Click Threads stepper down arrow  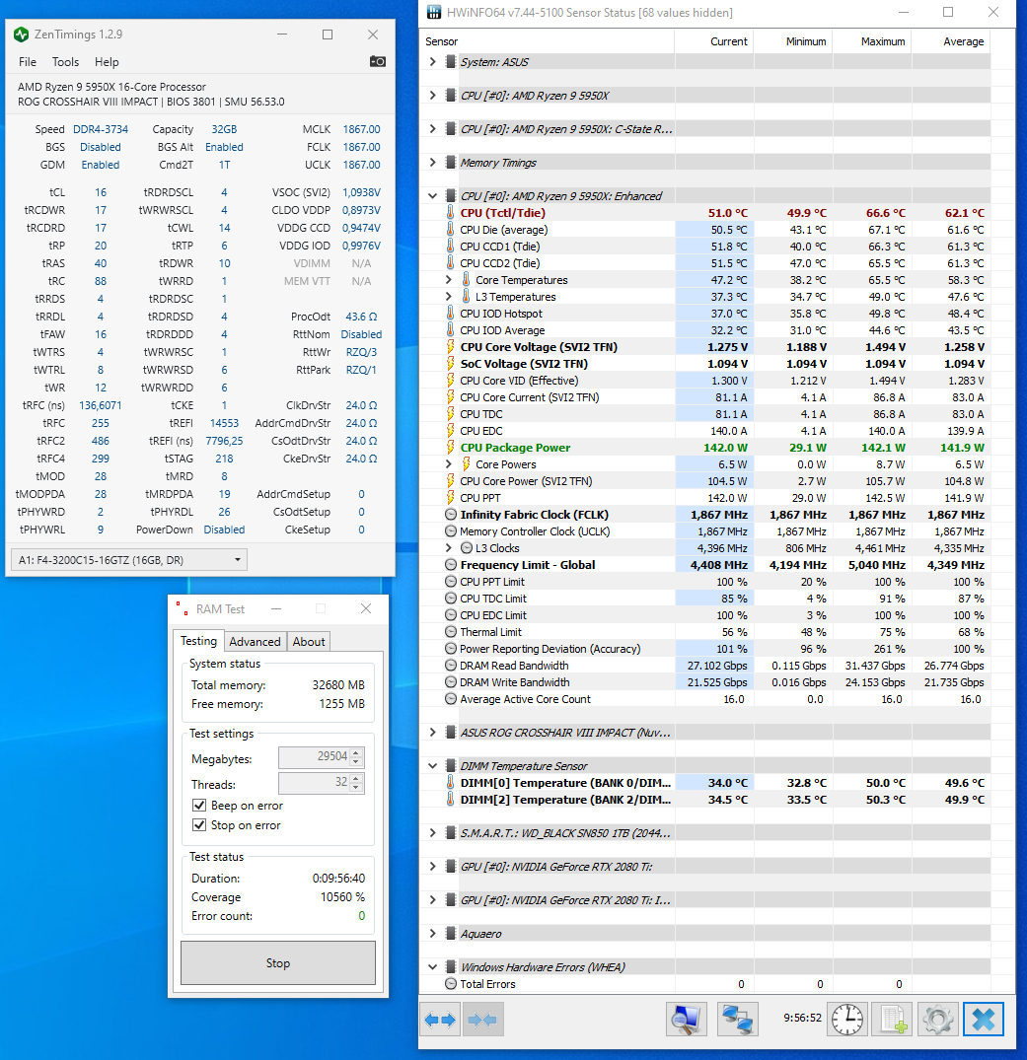357,788
